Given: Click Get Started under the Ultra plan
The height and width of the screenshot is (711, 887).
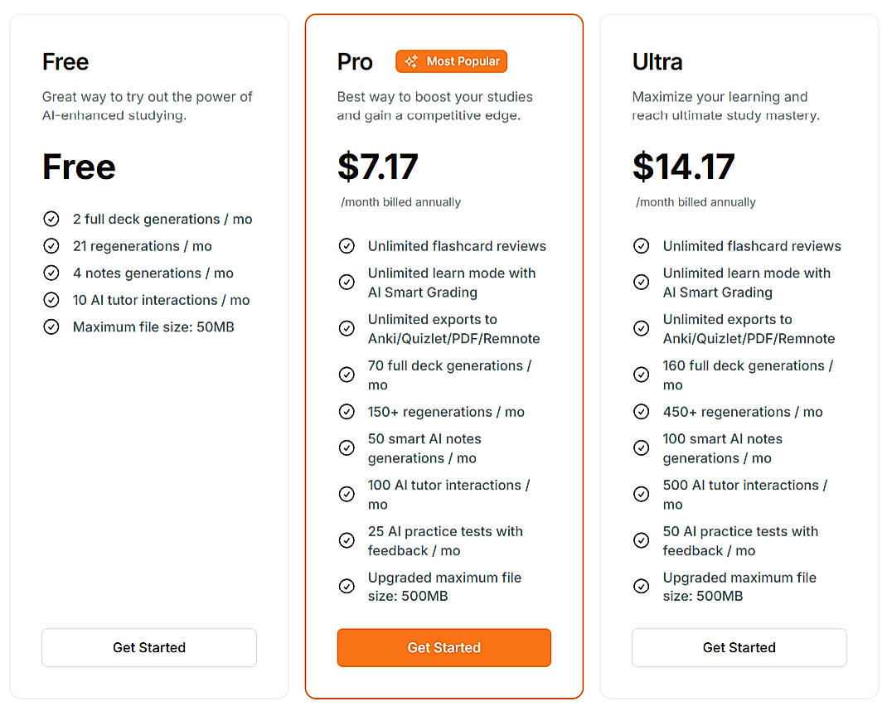Looking at the screenshot, I should coord(739,647).
